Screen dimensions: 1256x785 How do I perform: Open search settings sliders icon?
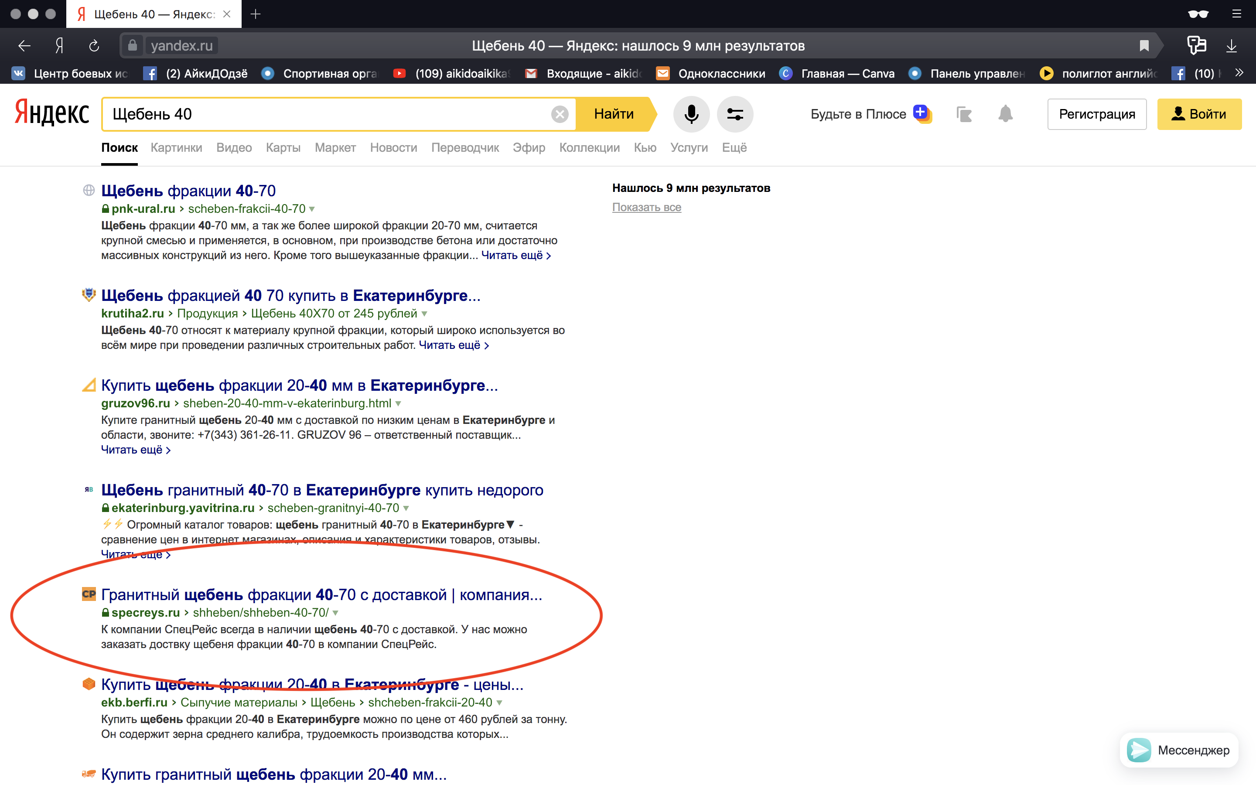coord(734,114)
